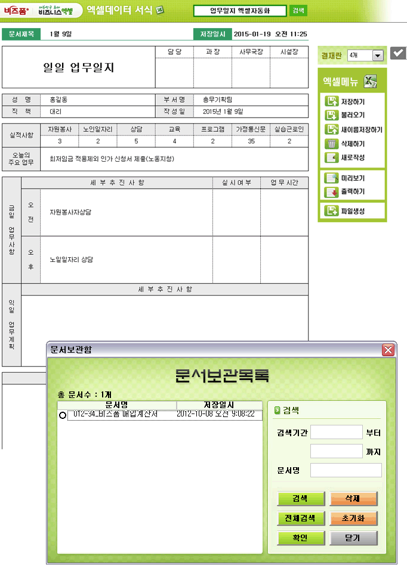Click the 최저임금 적용제외 main task text
Screen dimensions: 407x574
(x=112, y=159)
